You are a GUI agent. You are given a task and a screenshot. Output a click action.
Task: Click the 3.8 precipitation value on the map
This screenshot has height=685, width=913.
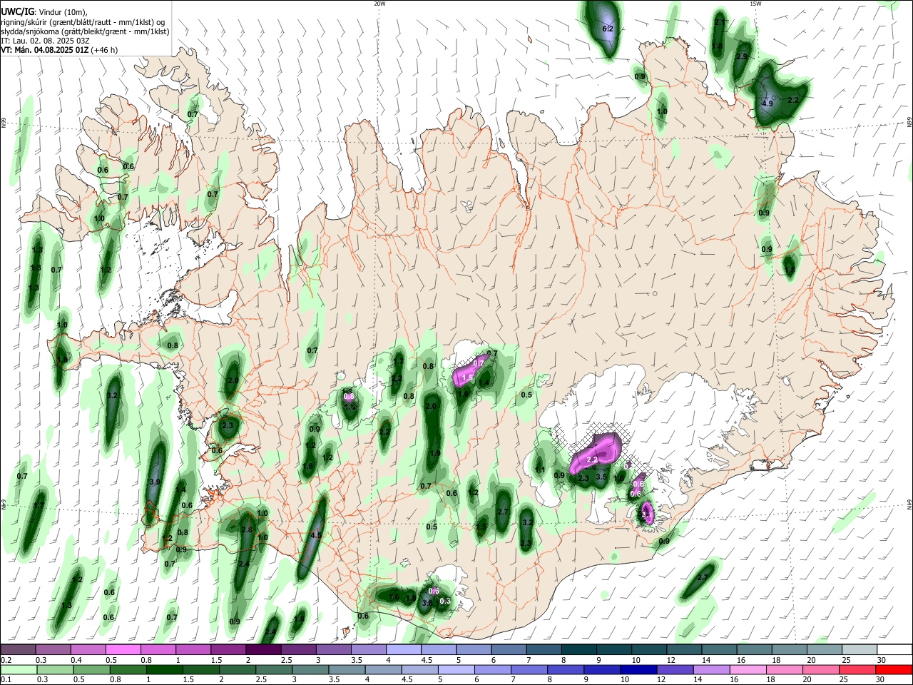pos(427,603)
